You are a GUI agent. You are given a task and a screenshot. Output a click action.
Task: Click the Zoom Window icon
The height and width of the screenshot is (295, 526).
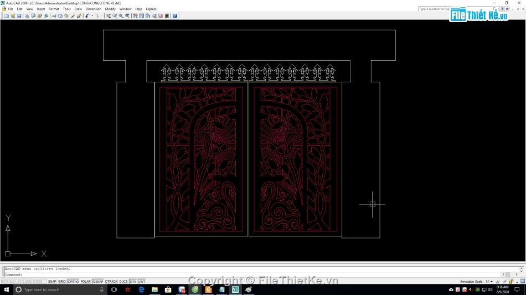(121, 15)
